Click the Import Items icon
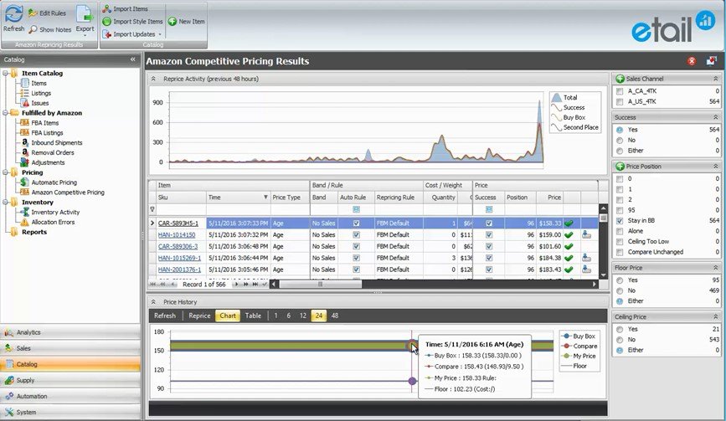The image size is (726, 421). click(x=107, y=9)
